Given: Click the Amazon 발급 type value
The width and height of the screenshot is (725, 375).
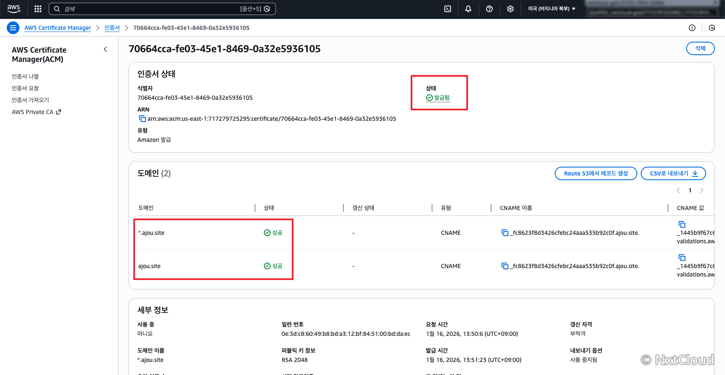Looking at the screenshot, I should point(154,140).
